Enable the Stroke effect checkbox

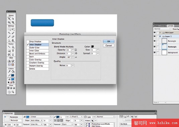click(x=28, y=69)
